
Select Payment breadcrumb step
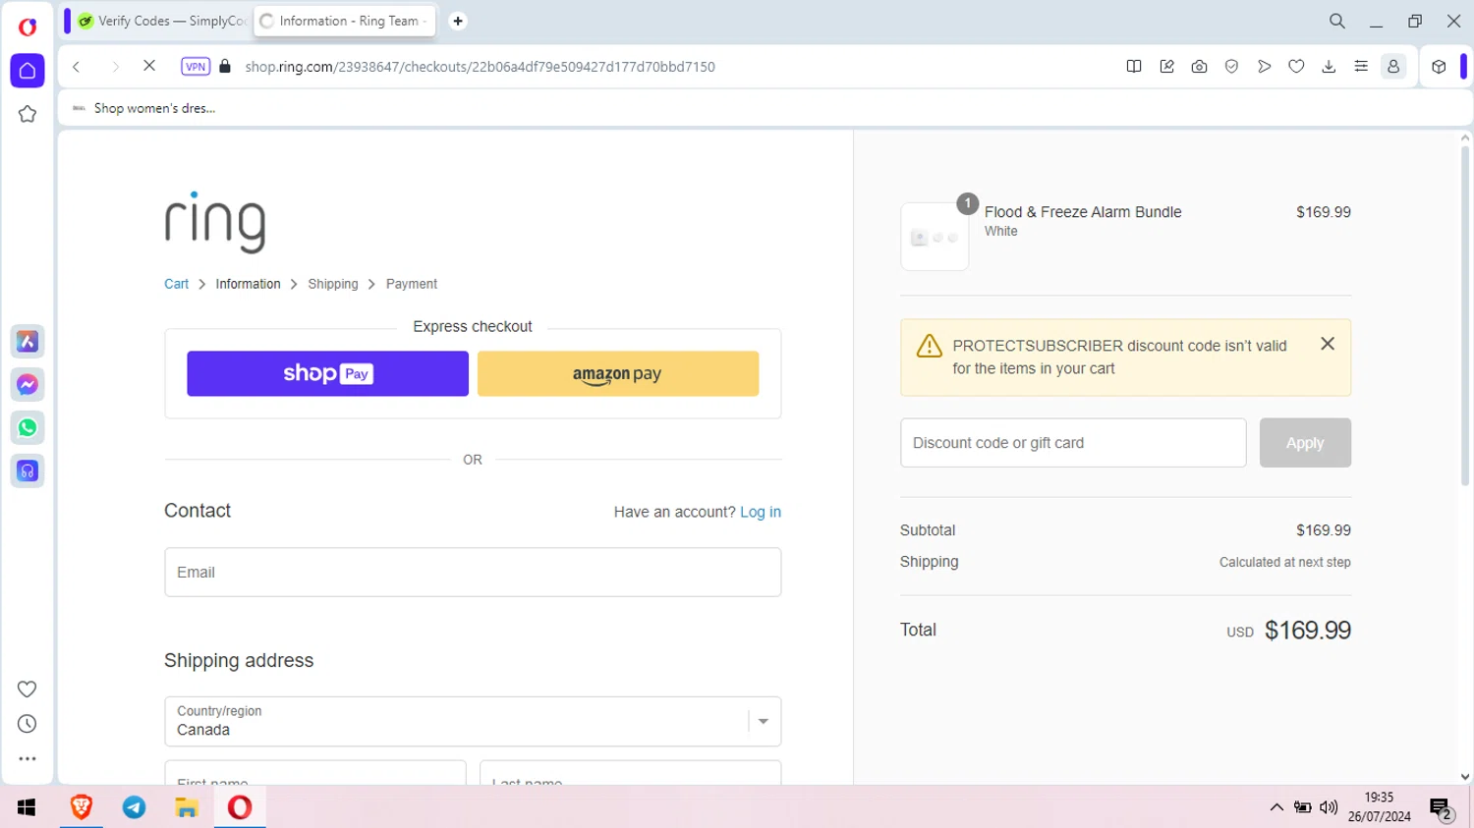412,284
